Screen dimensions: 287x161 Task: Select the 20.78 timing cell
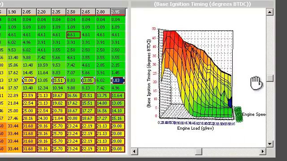[59, 111]
